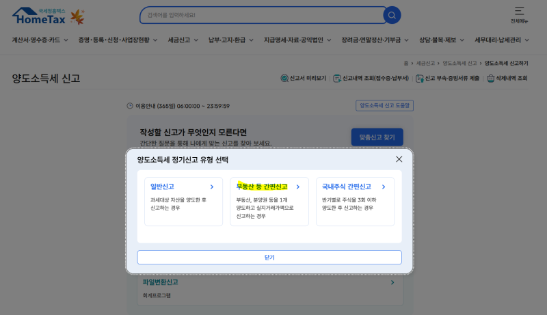Screen dimensions: 547x315
Task: Click the 회계프로그램 text
Action: 157,295
